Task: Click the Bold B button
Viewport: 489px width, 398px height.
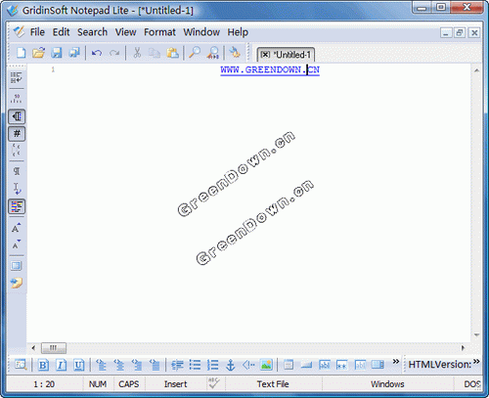Action: click(43, 365)
